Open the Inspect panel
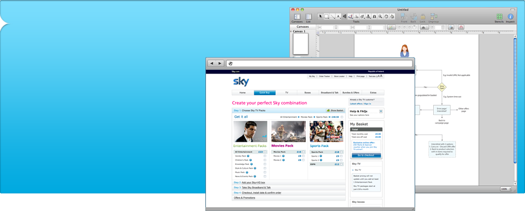The width and height of the screenshot is (525, 211). click(x=510, y=16)
